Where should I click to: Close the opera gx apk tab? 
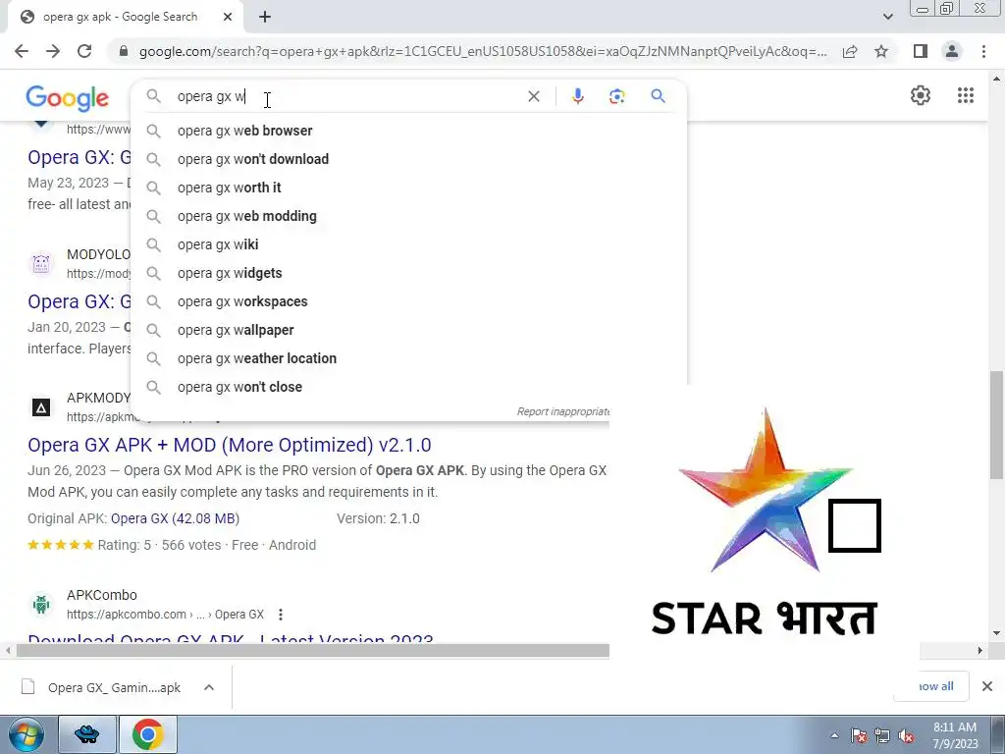coord(228,17)
